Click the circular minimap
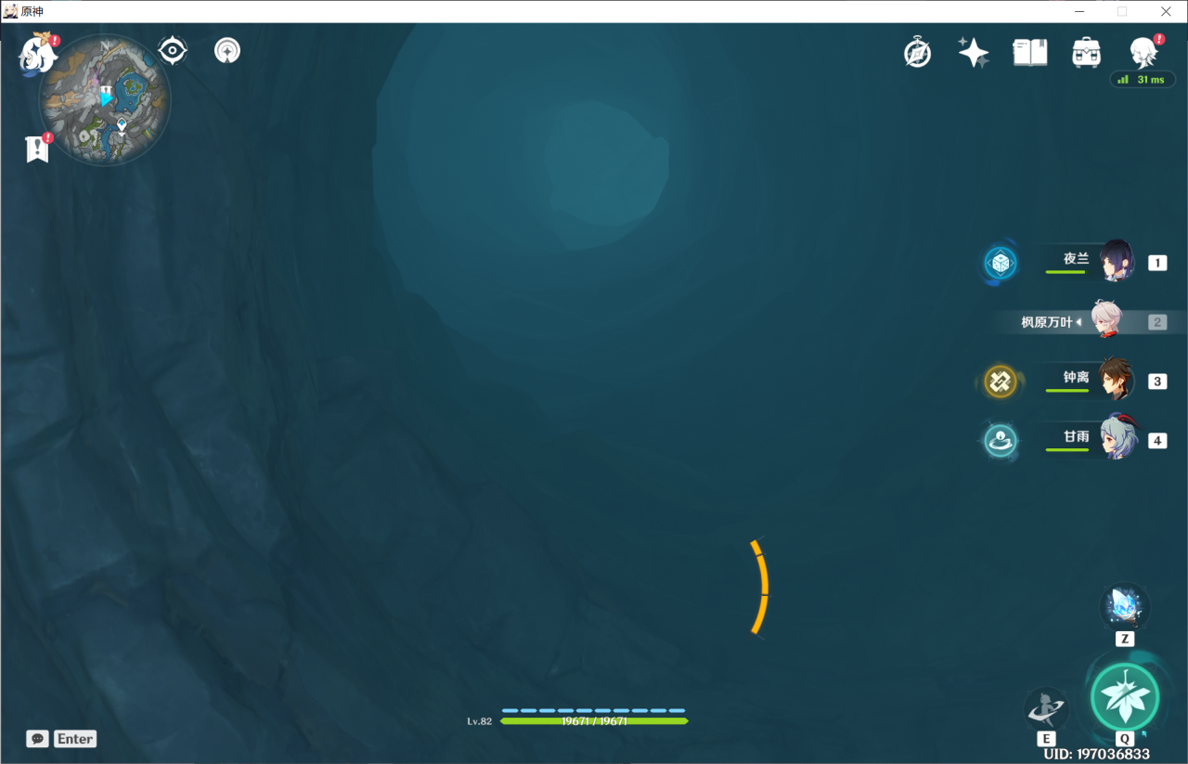 click(x=105, y=99)
